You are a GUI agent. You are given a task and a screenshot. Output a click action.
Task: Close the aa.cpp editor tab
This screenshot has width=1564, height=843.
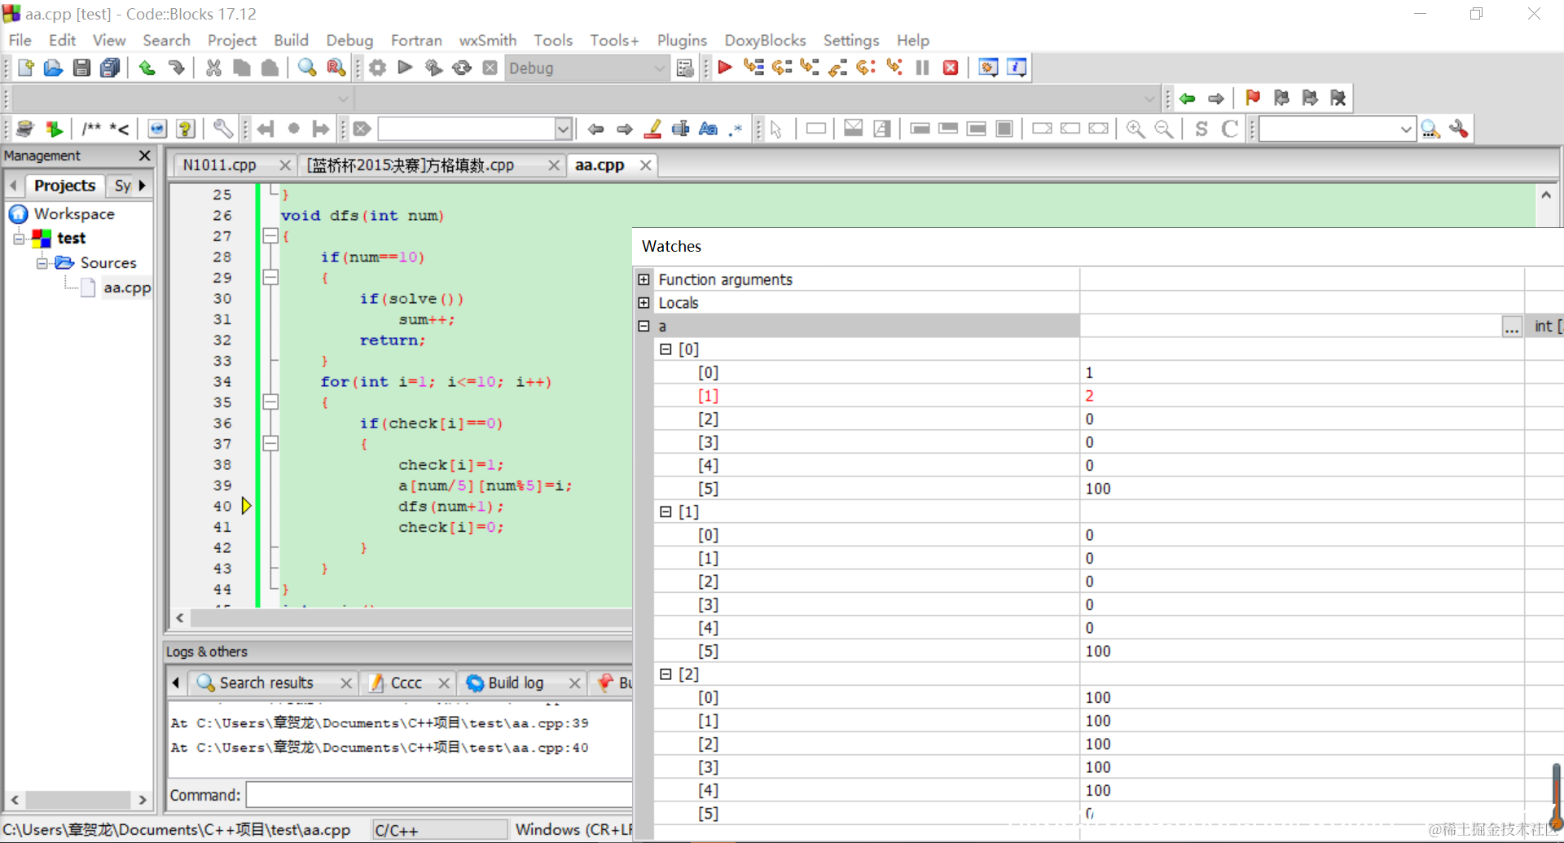[645, 165]
